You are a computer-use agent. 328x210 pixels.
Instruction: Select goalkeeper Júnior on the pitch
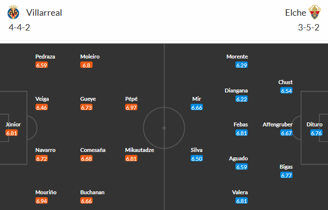13,124
